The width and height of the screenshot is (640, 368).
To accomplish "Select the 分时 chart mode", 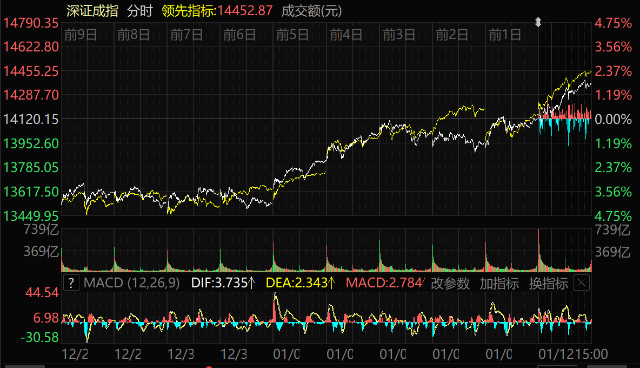I will tap(140, 11).
